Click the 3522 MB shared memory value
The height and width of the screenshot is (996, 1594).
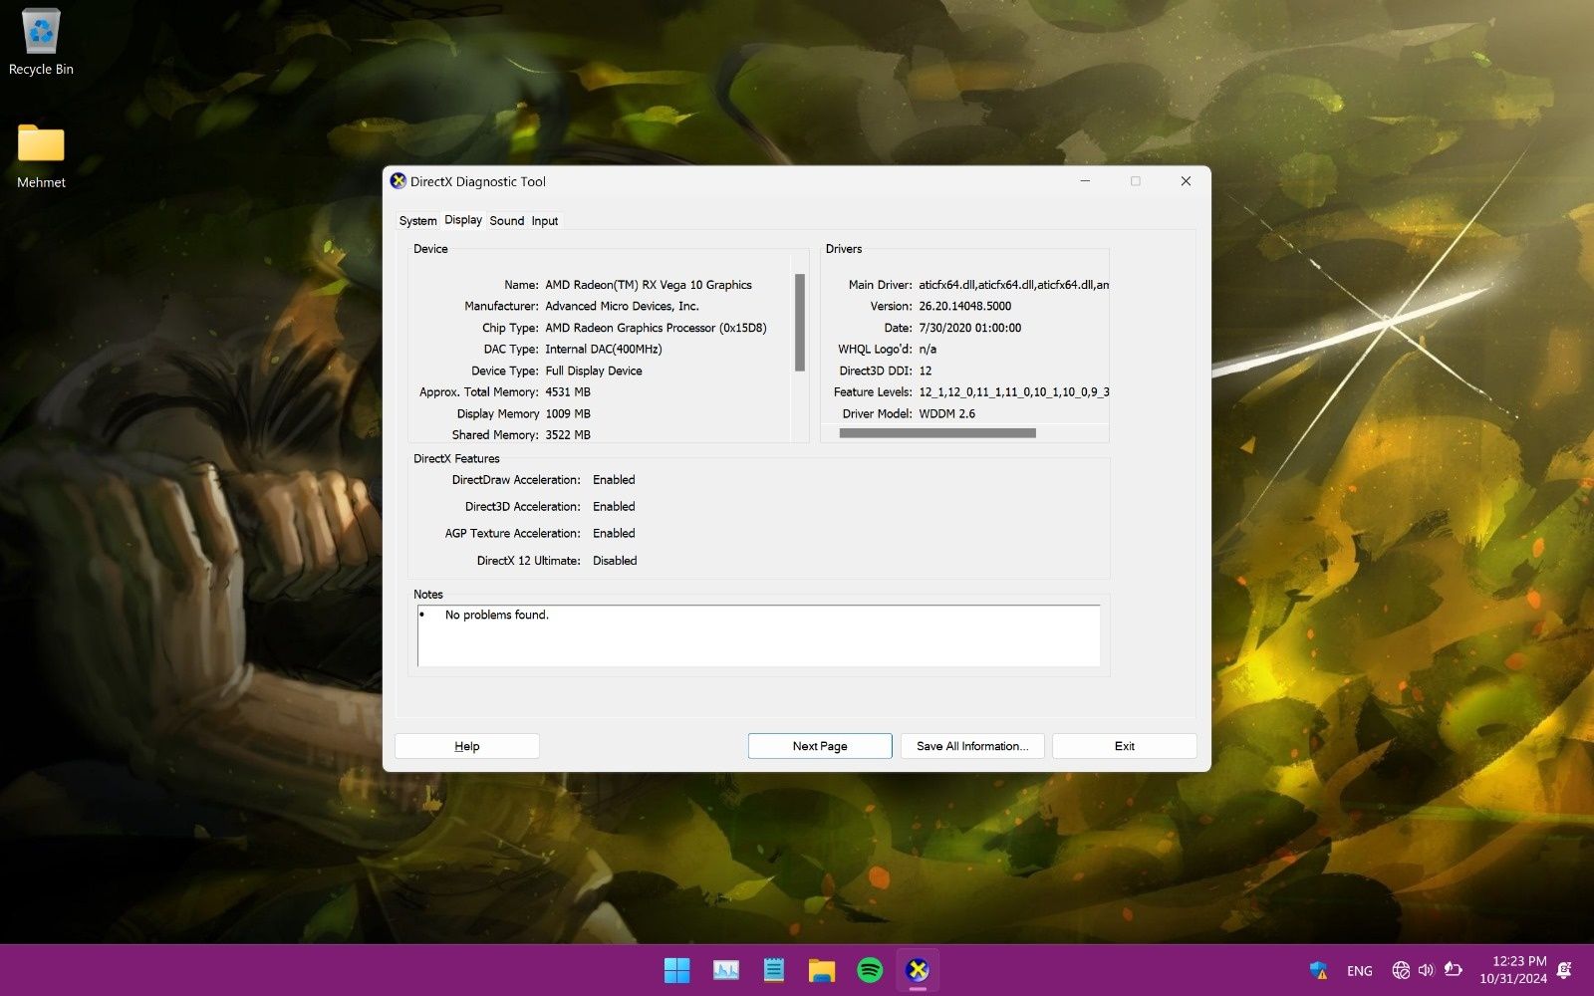click(568, 435)
